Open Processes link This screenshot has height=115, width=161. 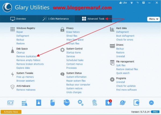point(71,68)
